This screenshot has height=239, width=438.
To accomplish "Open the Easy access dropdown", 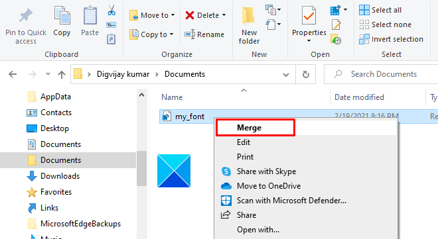I will pos(273,24).
